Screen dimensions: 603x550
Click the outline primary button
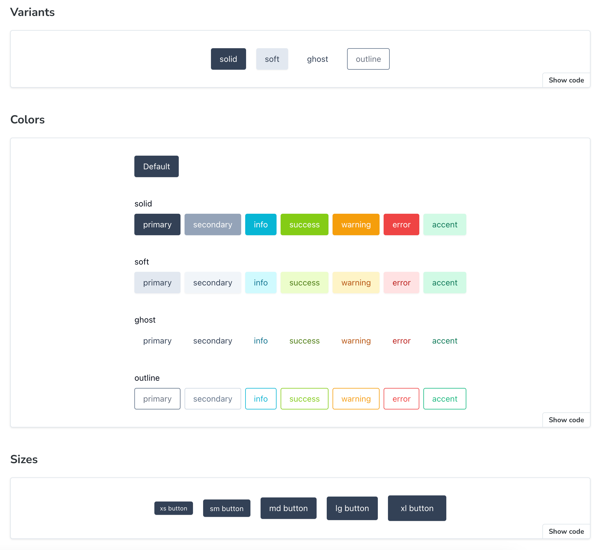157,399
